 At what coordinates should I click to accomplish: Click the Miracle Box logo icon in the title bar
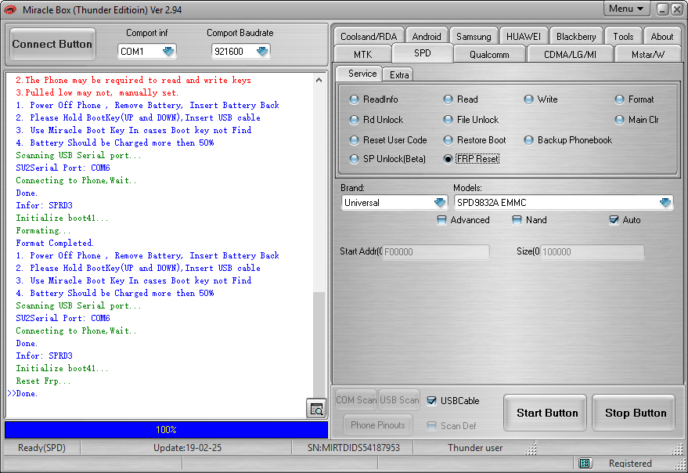pyautogui.click(x=9, y=9)
